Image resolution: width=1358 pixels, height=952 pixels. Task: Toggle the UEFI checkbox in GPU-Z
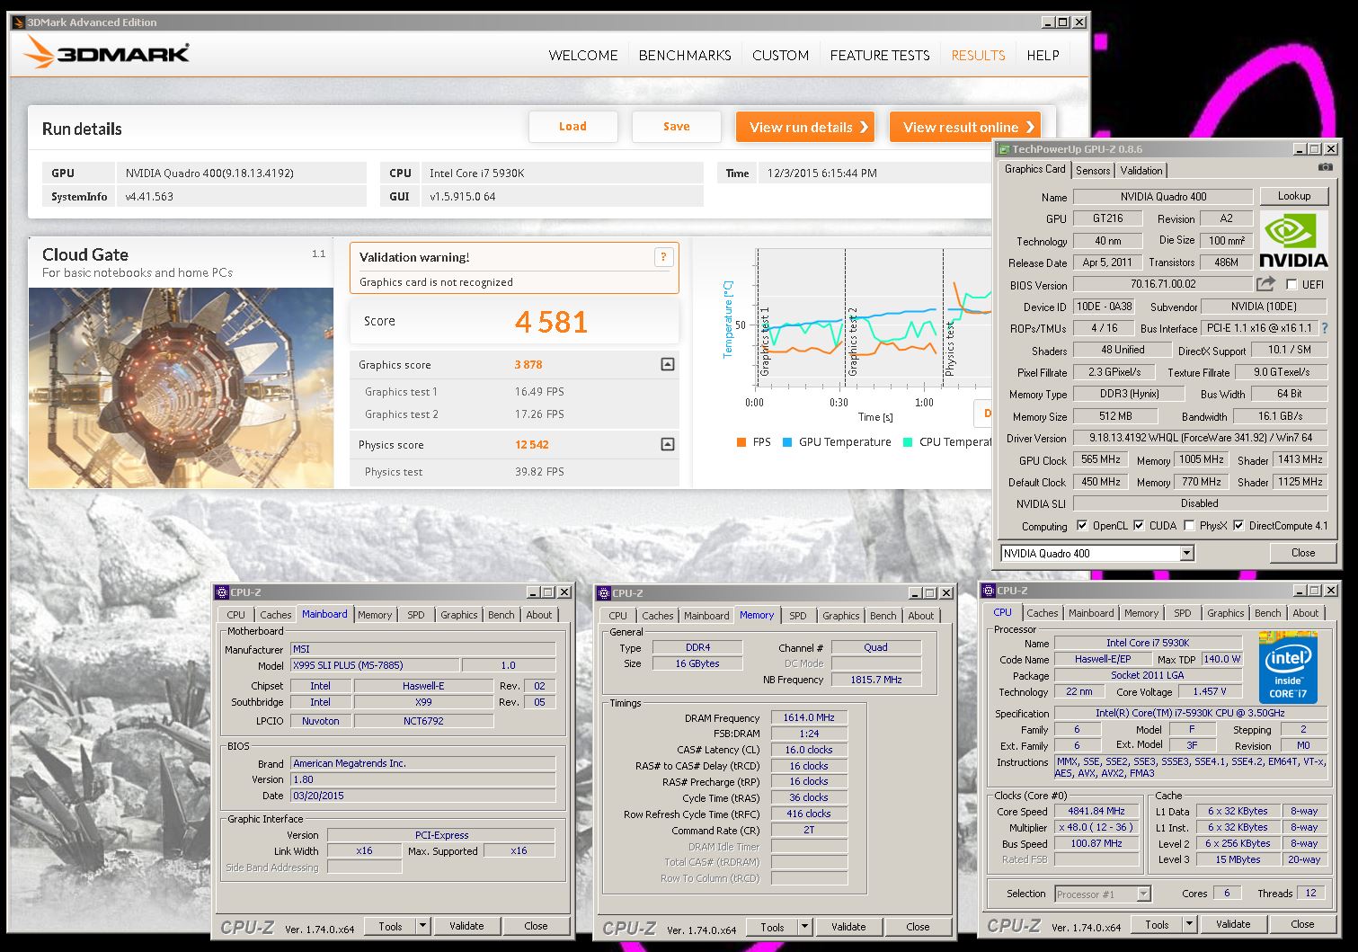click(1291, 284)
